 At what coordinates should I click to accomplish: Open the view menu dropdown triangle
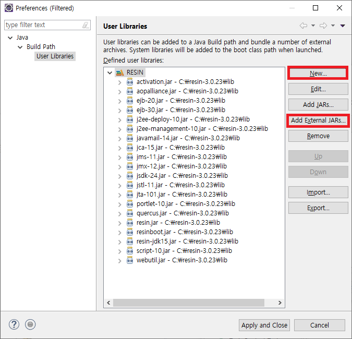click(343, 26)
